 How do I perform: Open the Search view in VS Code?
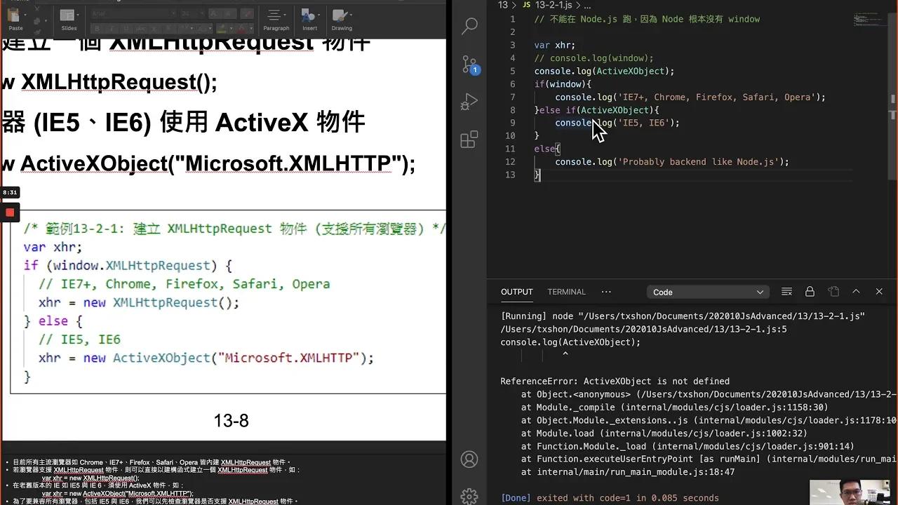tap(469, 26)
